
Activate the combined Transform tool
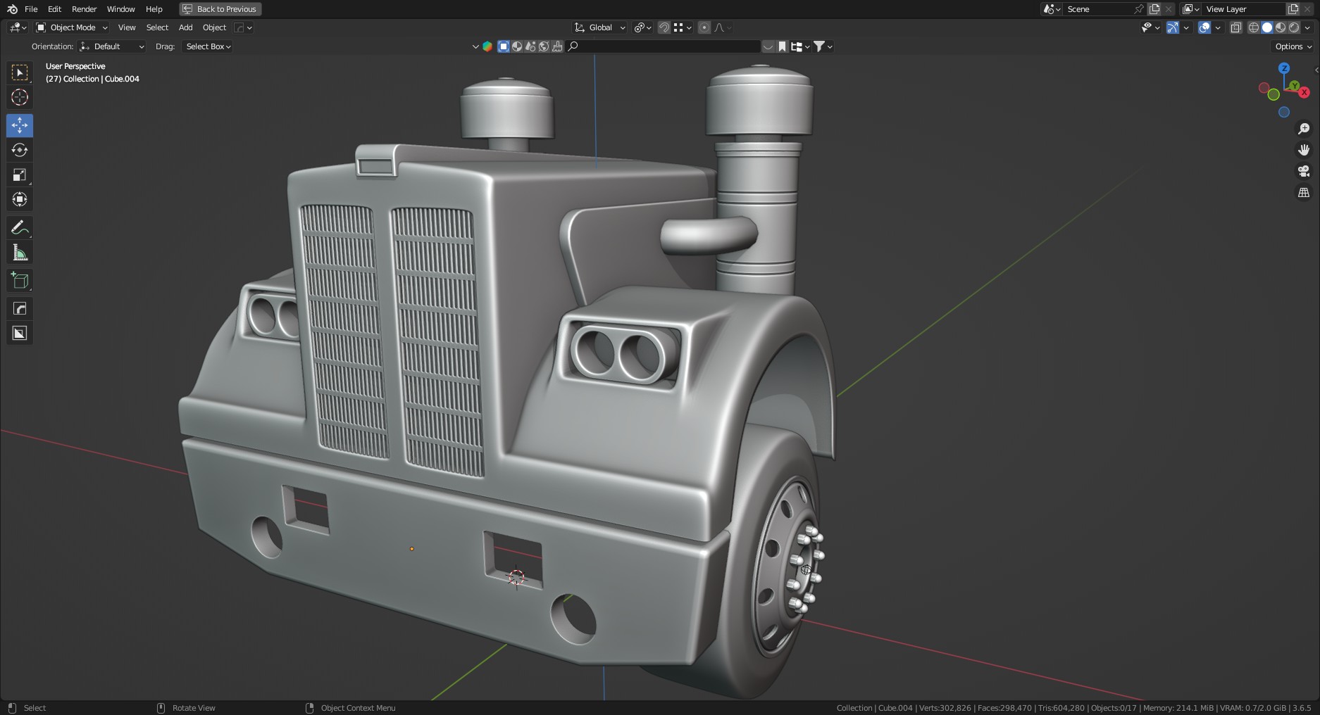(20, 199)
